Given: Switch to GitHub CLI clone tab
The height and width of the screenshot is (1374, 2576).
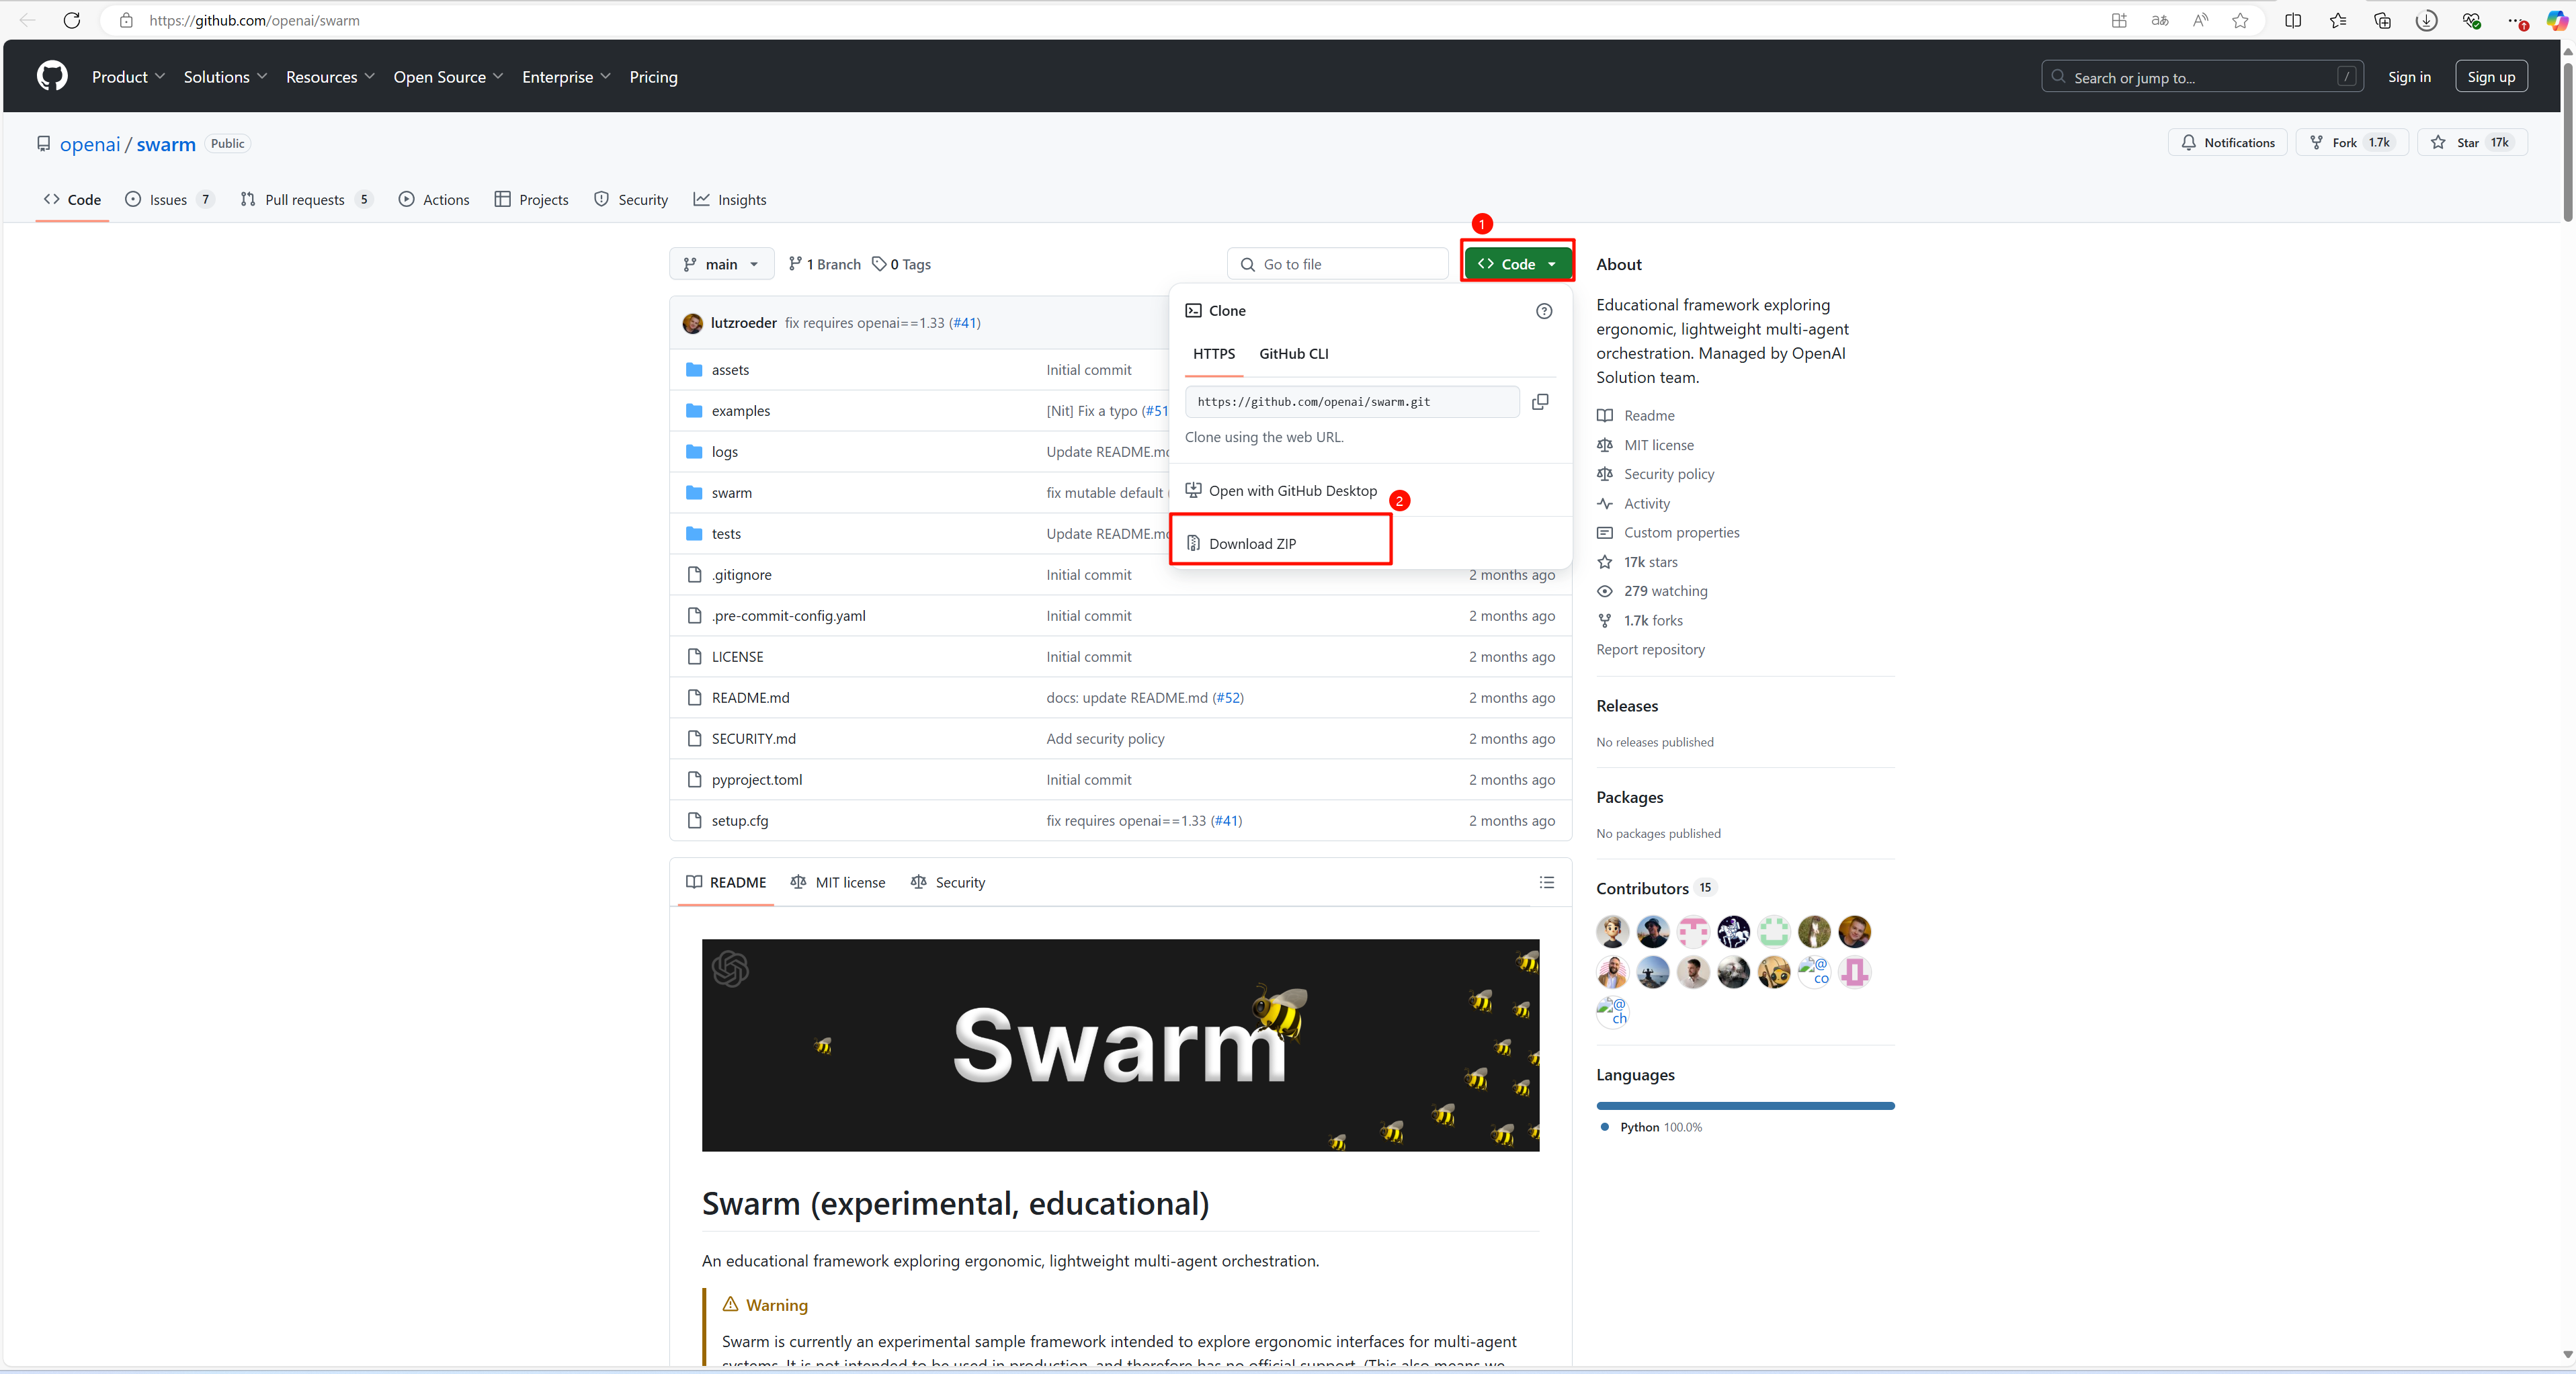Looking at the screenshot, I should tap(1293, 354).
